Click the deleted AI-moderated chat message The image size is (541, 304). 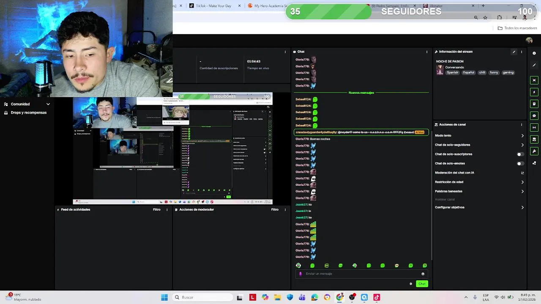(361, 132)
